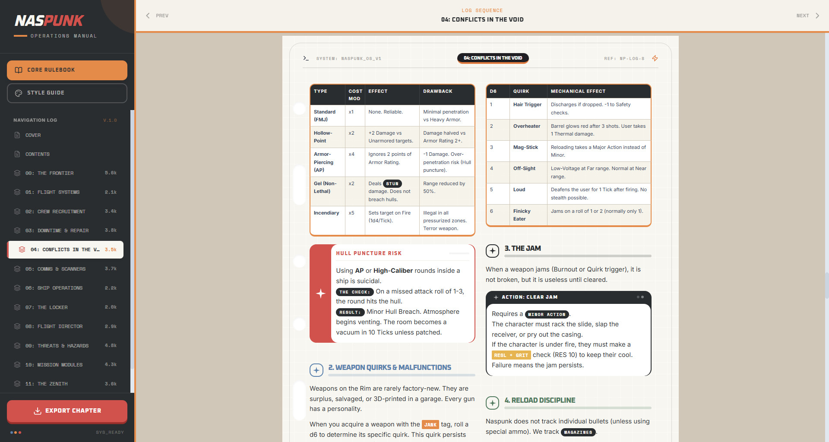Screen dimensions: 829x442
Task: Click the 4. Reload Discipline heading
Action: click(540, 400)
